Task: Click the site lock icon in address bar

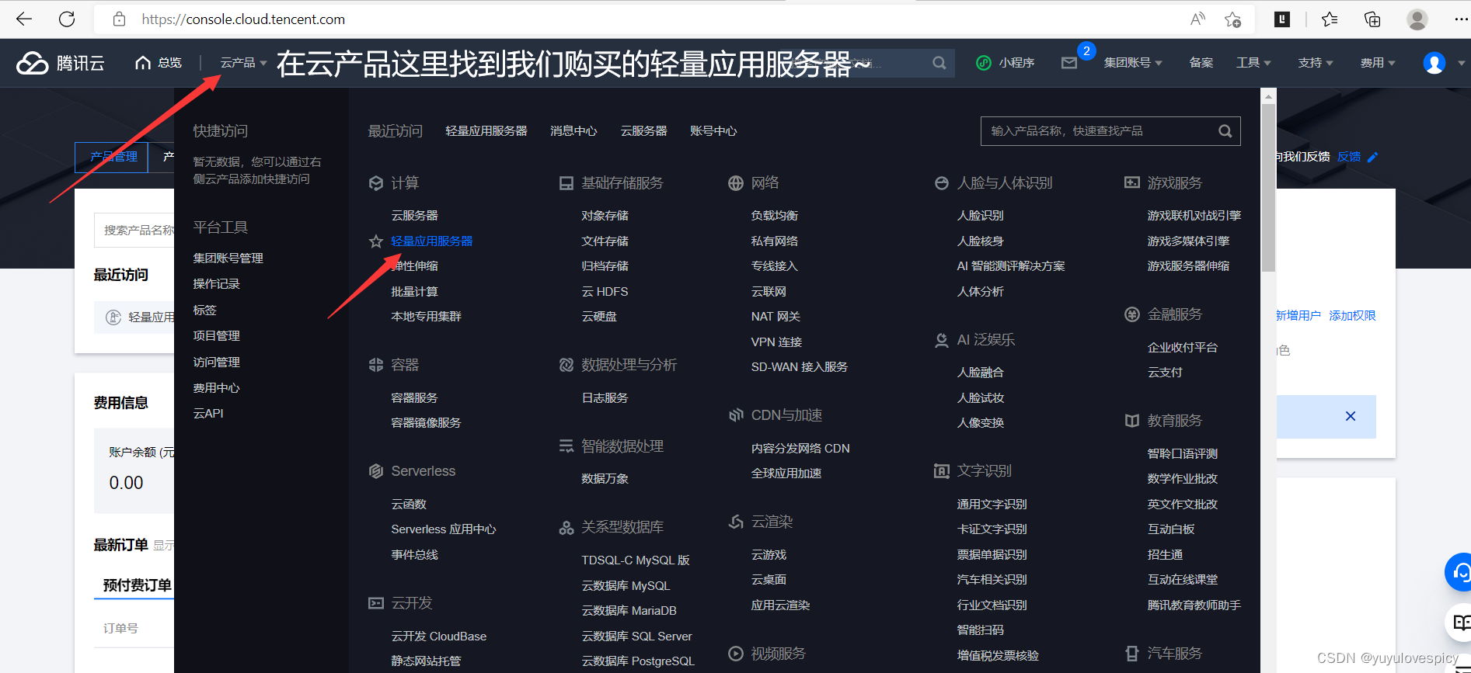Action: click(119, 19)
